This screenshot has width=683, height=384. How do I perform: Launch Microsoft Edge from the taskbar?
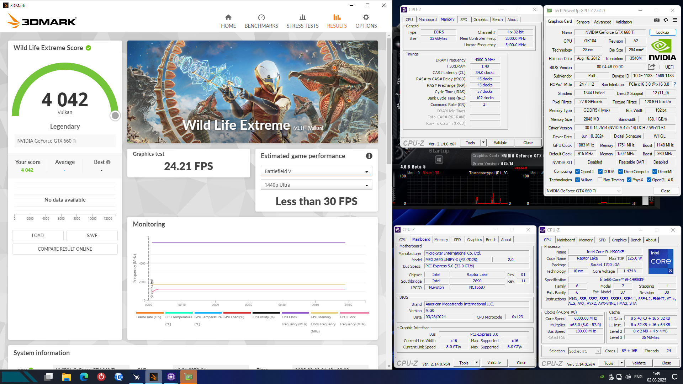click(x=84, y=377)
